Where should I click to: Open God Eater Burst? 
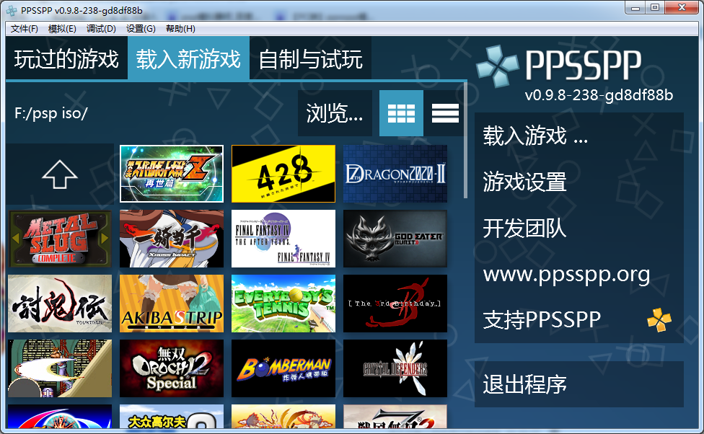coord(395,239)
